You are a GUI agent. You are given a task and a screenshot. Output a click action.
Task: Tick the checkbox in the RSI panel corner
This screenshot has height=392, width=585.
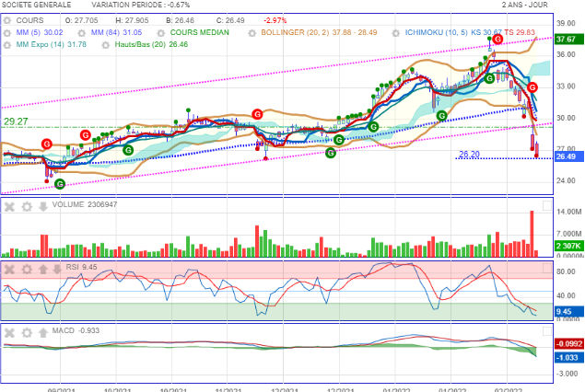(x=547, y=268)
